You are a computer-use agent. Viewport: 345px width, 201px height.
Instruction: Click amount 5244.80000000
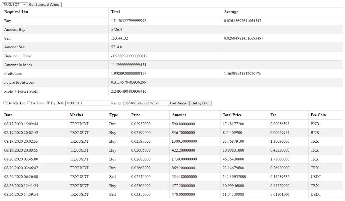click(x=184, y=176)
